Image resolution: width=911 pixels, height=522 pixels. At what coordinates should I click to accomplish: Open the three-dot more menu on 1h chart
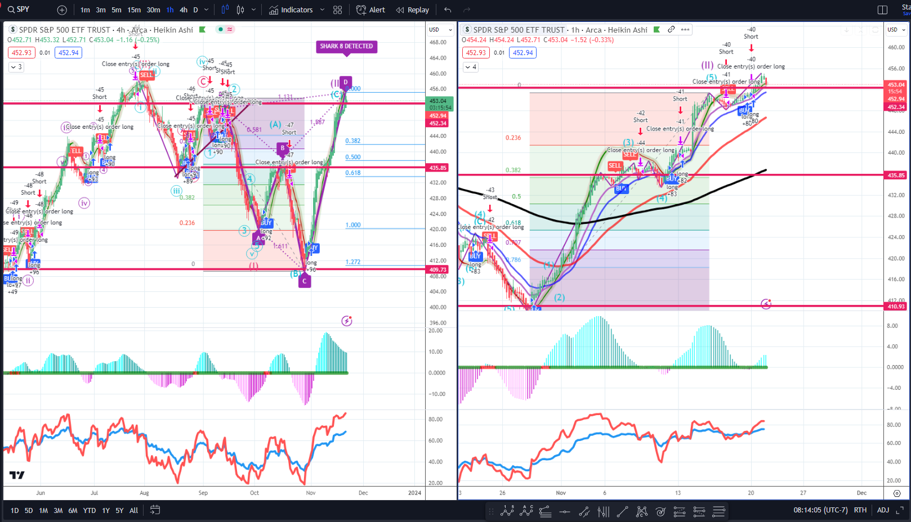click(685, 29)
